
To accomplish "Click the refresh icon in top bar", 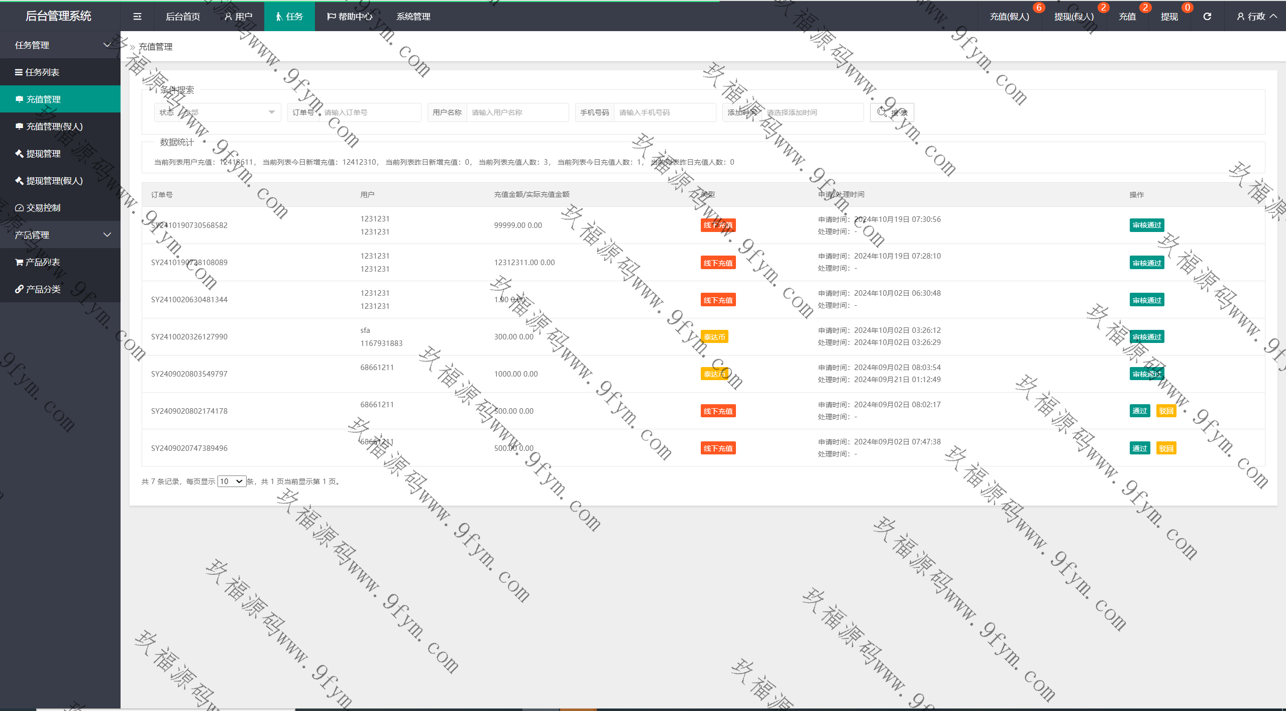I will click(1207, 17).
